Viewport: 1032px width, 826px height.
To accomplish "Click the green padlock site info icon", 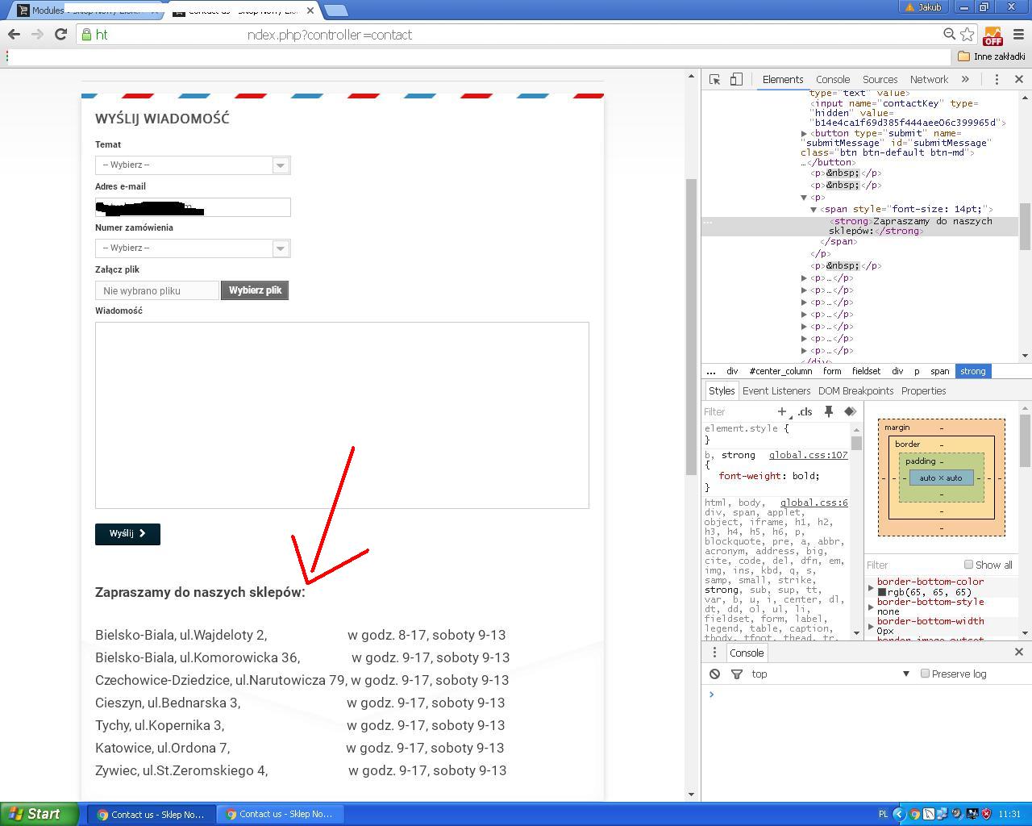I will [86, 35].
